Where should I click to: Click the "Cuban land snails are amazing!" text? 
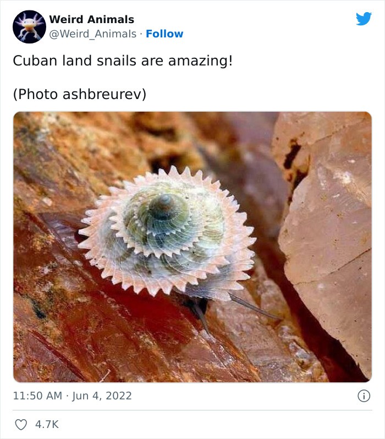click(123, 61)
